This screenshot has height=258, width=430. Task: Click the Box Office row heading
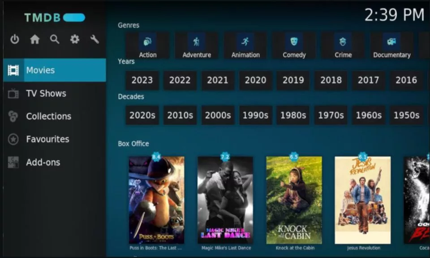[x=133, y=143]
